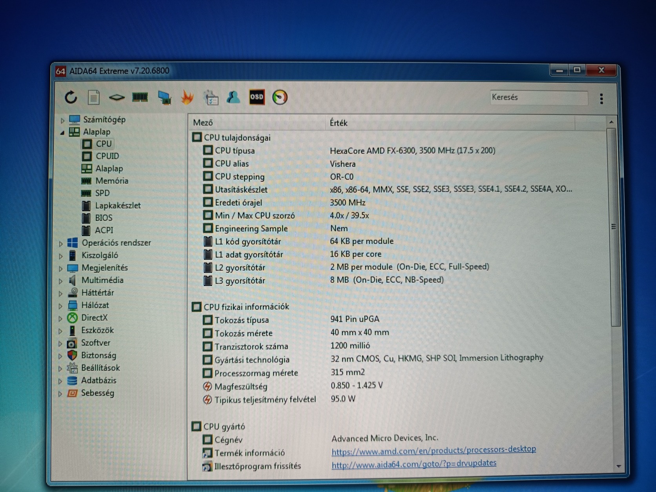This screenshot has width=656, height=492.
Task: Click the Biztonság shield icon
Action: [x=72, y=355]
